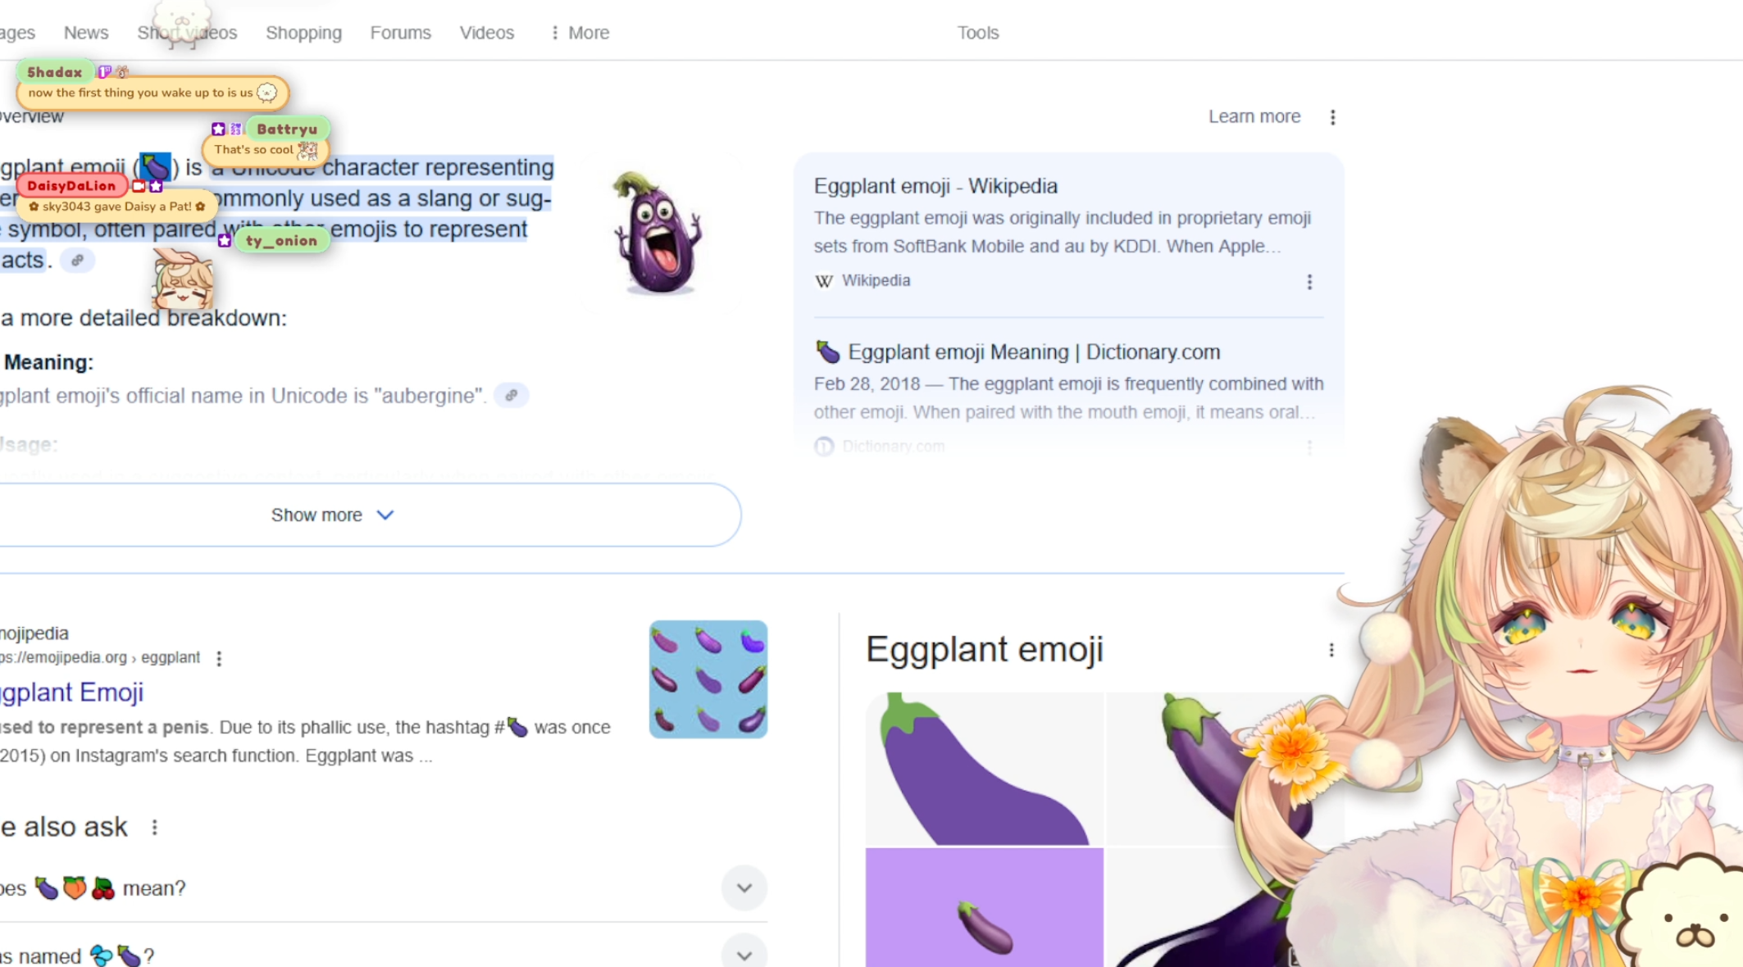Click the link chip after the first paragraph

(77, 261)
